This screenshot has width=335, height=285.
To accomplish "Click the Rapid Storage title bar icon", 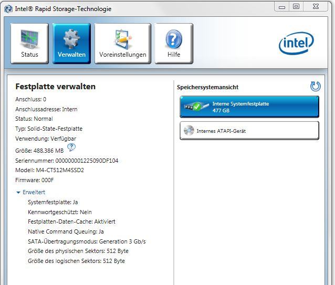I will click(8, 9).
